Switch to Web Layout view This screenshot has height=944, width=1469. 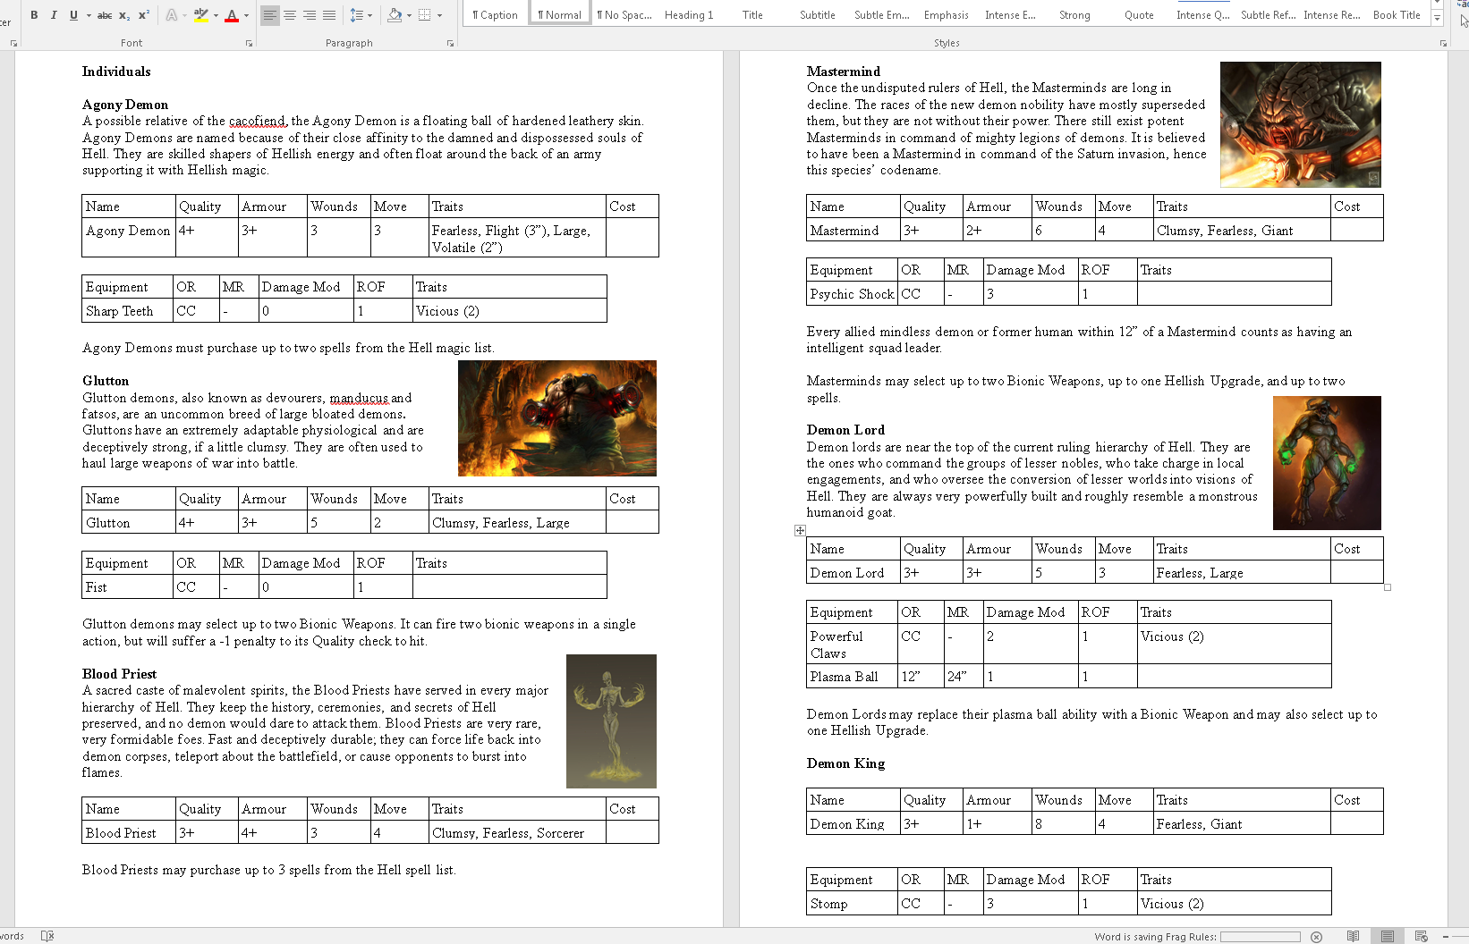pyautogui.click(x=1421, y=936)
